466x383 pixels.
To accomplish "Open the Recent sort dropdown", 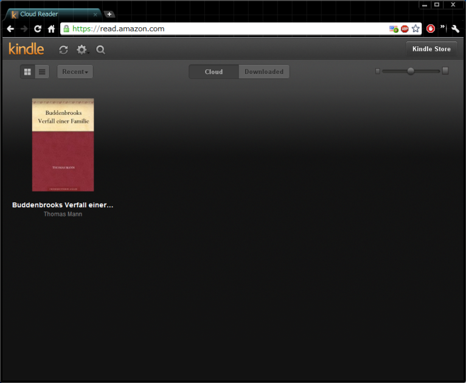I will (75, 72).
